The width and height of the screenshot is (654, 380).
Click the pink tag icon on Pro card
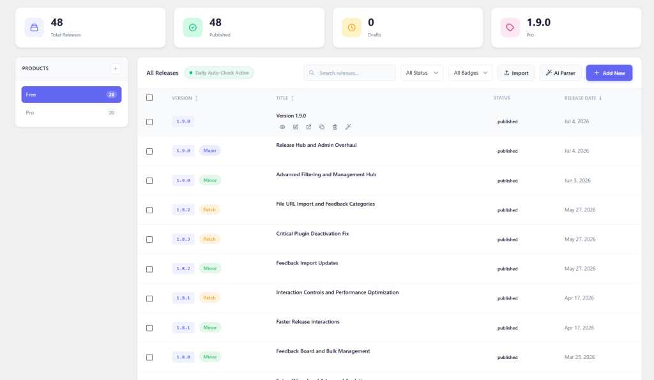pyautogui.click(x=510, y=27)
